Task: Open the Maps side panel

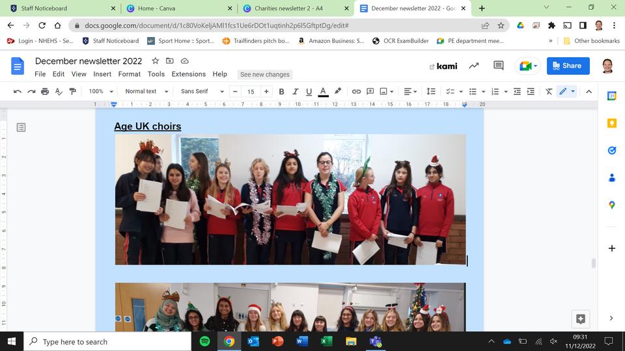Action: [x=612, y=205]
